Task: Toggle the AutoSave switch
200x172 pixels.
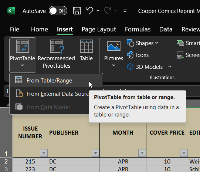Action: [x=58, y=11]
